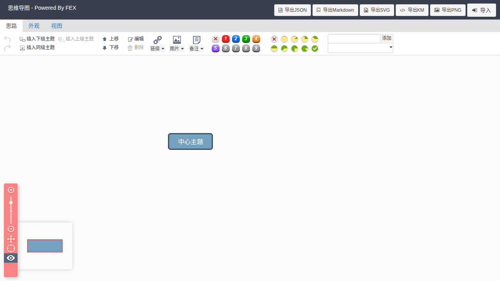
Task: Click zoom out minus icon
Action: pyautogui.click(x=11, y=229)
